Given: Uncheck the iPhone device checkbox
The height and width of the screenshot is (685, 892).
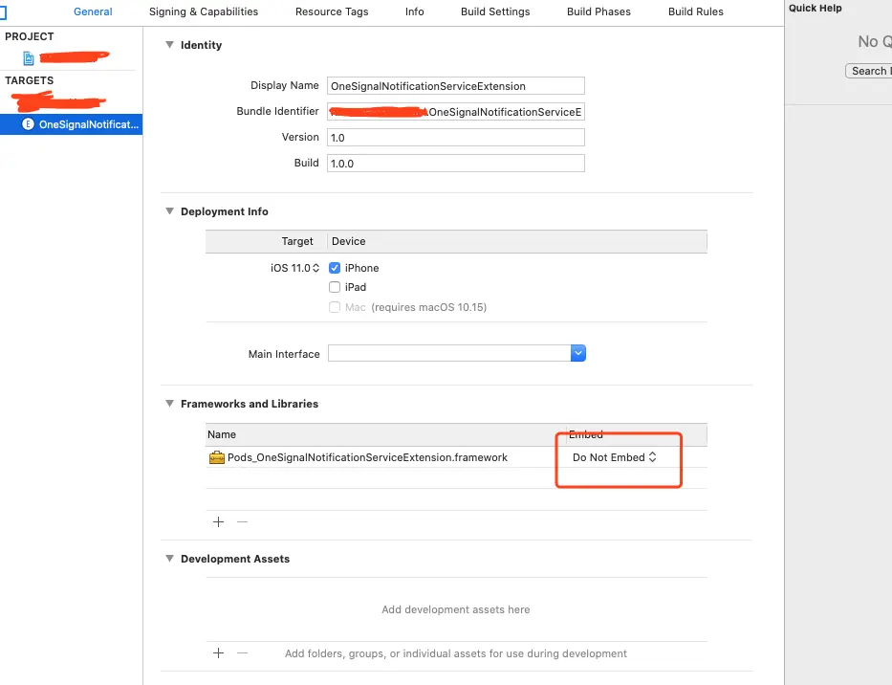Looking at the screenshot, I should click(335, 268).
